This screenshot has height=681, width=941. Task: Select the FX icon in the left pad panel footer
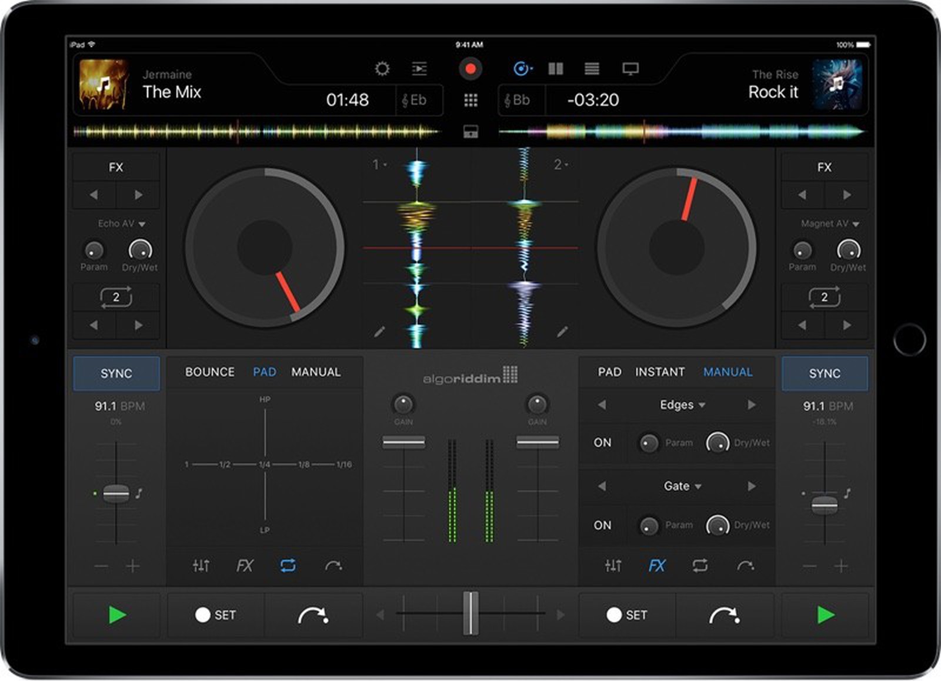245,566
